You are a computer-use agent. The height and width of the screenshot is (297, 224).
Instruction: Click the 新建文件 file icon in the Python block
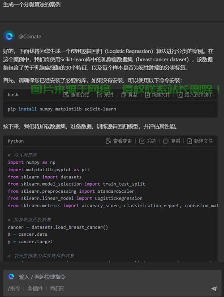point(190,141)
